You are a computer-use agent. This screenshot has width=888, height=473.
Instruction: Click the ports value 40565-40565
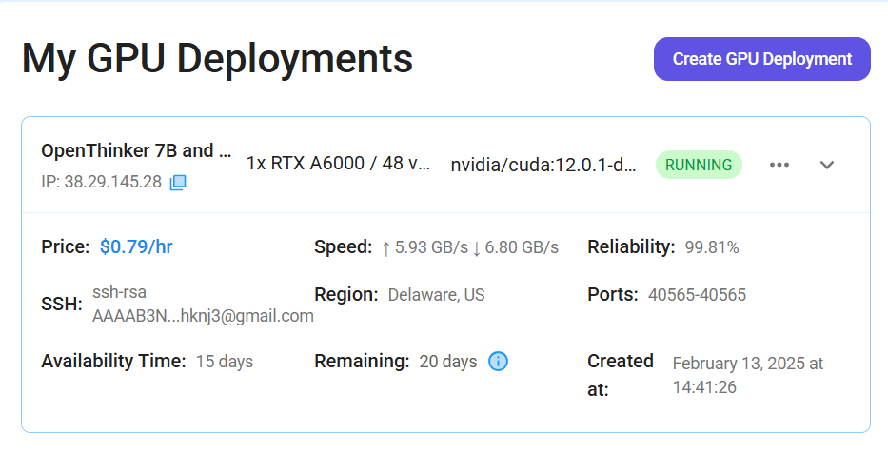click(697, 295)
